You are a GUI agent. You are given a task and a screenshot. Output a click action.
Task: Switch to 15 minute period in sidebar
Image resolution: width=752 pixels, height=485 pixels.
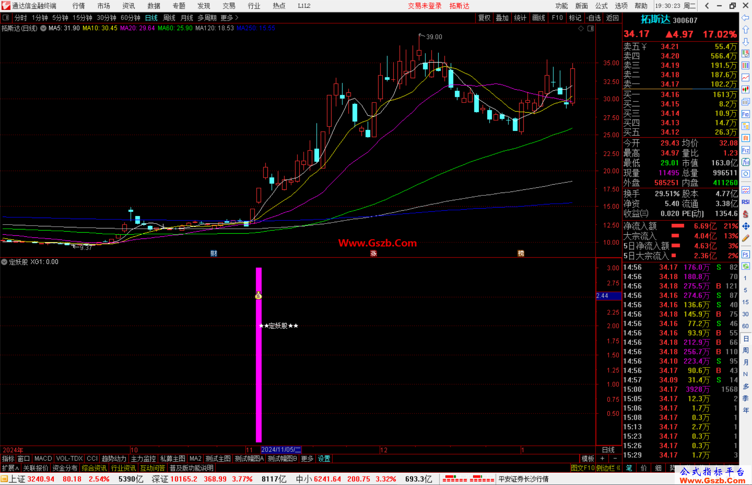(745, 302)
